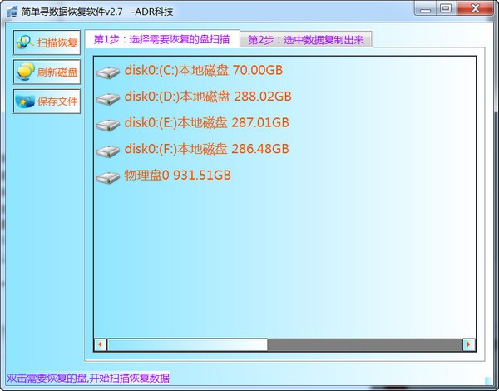Click the disk icon beside F: drive
Viewport: 499px width, 391px height.
click(x=108, y=151)
